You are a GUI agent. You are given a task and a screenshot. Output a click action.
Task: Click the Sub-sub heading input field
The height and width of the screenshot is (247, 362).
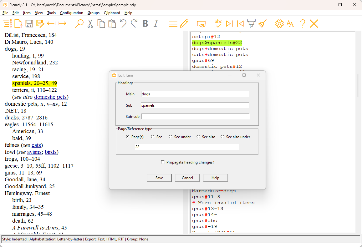[195, 117]
